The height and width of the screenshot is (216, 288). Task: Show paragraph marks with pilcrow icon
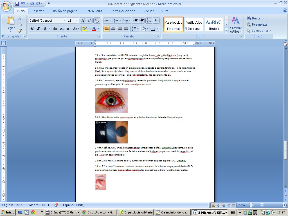coord(156,21)
